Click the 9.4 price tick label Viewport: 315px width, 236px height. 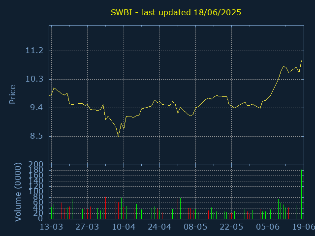(x=37, y=108)
